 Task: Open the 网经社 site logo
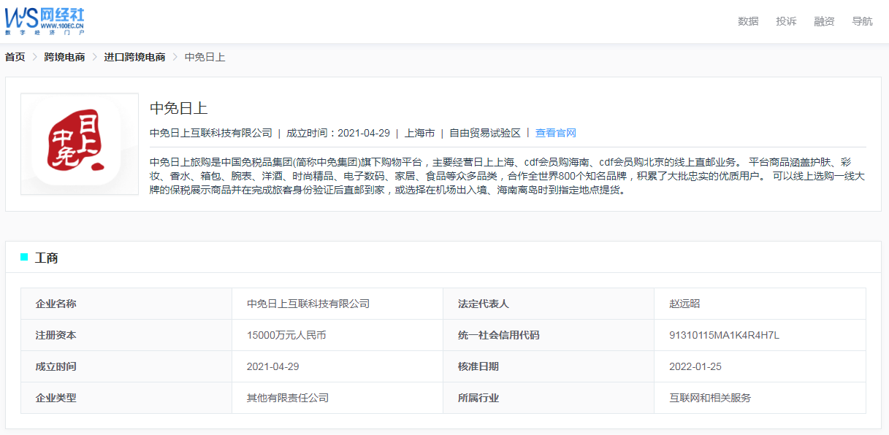point(45,21)
